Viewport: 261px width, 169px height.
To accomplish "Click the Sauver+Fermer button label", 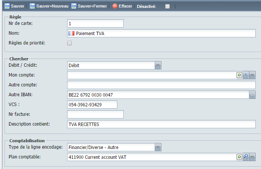I will pos(92,6).
